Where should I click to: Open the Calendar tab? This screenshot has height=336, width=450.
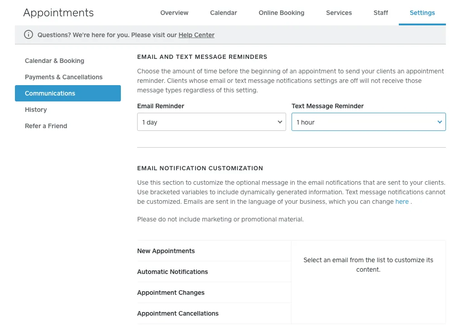tap(223, 13)
